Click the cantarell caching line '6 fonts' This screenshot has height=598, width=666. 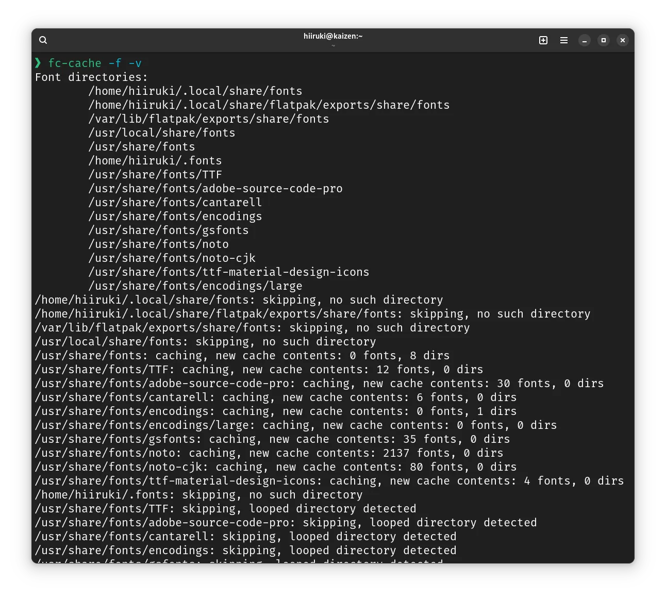[276, 397]
